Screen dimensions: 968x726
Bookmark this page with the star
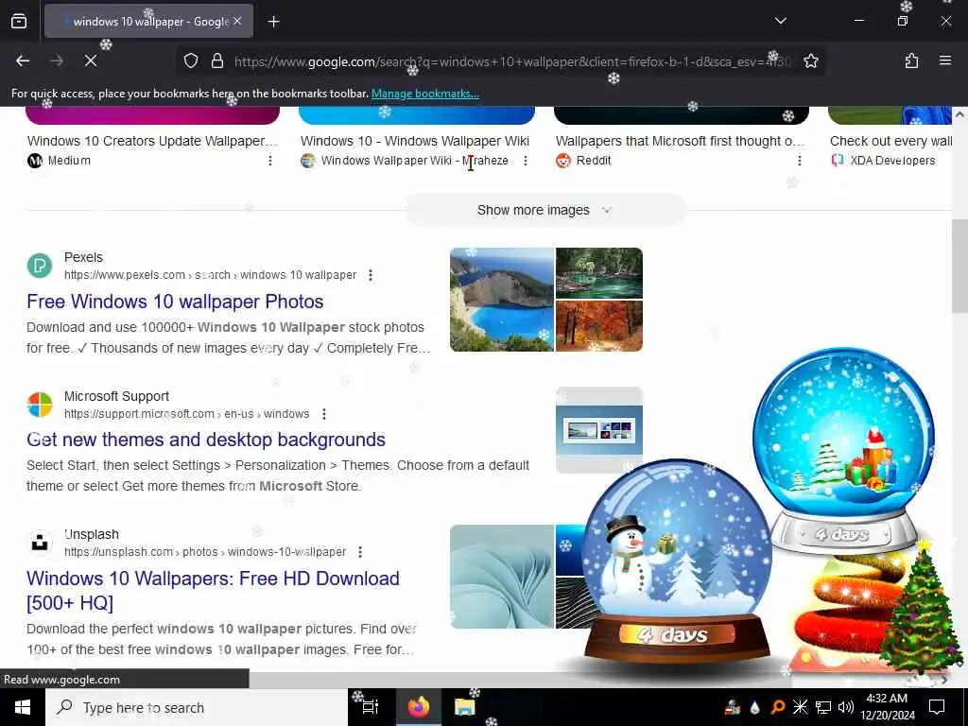click(x=810, y=60)
